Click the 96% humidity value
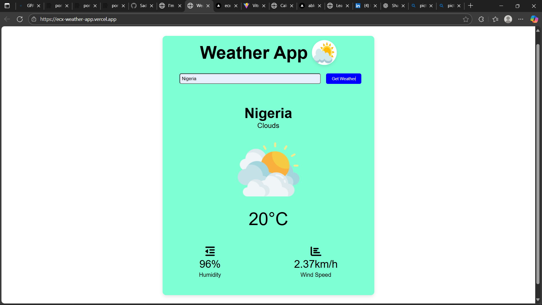 [x=210, y=264]
